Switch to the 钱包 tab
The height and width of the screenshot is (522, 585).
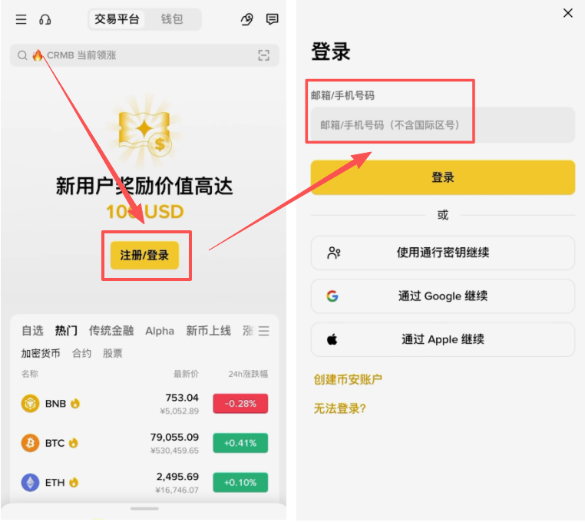(172, 19)
